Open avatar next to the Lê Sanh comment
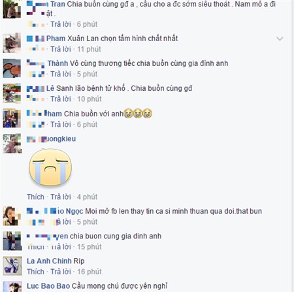The height and width of the screenshot is (292, 294). [12, 93]
